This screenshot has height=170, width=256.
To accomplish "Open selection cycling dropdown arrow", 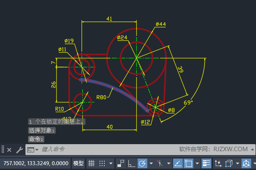I will click(x=238, y=163).
